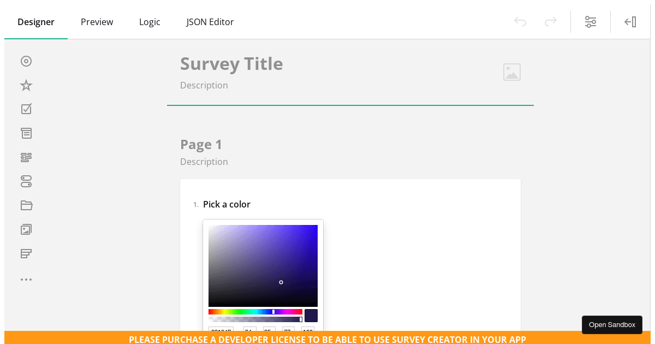This screenshot has height=344, width=655.
Task: Switch to the Preview tab
Action: click(97, 22)
